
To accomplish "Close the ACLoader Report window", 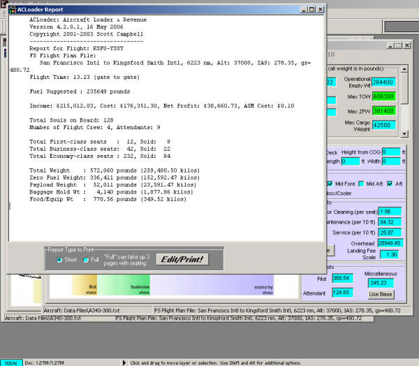I will pos(321,9).
